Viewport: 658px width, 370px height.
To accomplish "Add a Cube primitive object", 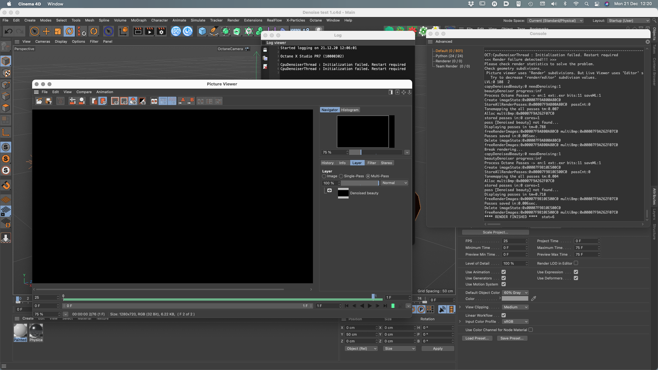I will point(202,31).
